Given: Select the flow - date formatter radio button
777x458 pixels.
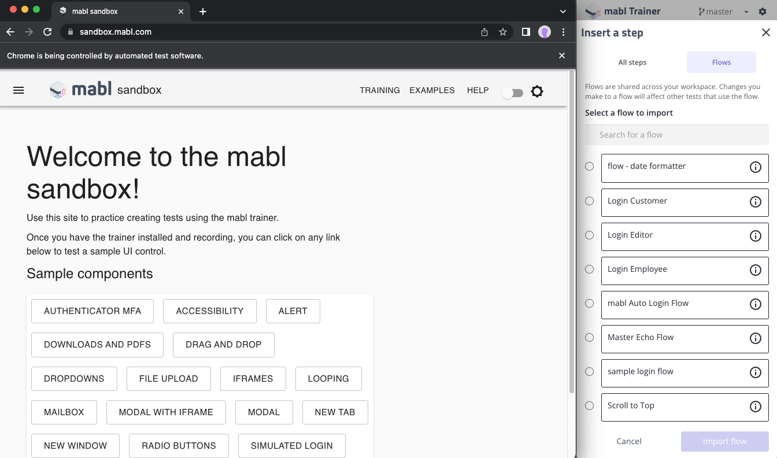Looking at the screenshot, I should point(589,167).
